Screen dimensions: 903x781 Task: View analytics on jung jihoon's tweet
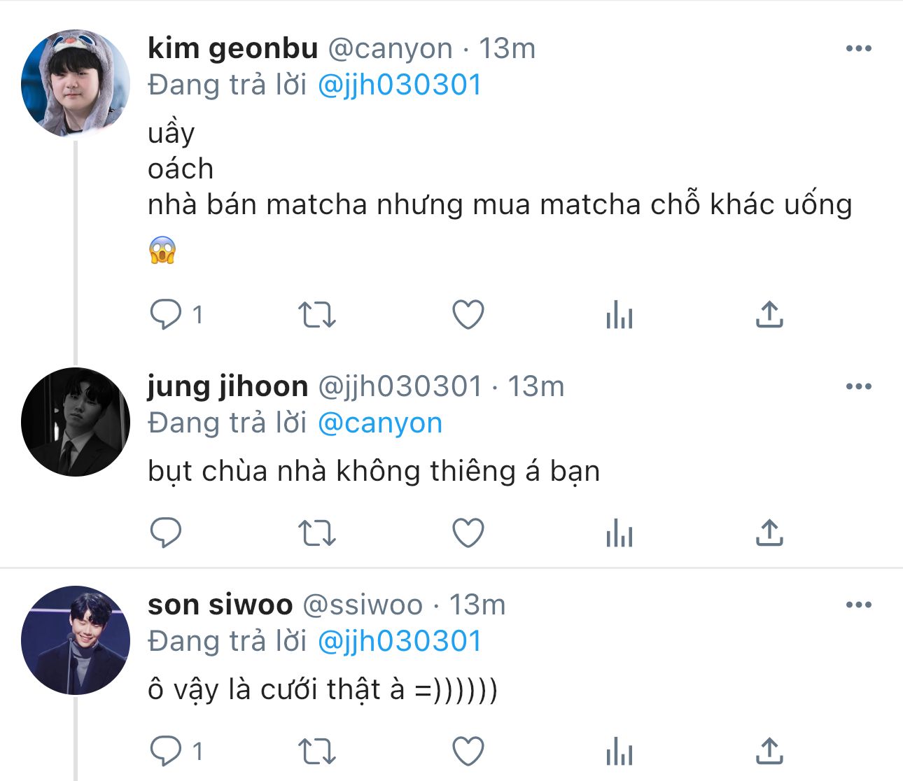619,533
